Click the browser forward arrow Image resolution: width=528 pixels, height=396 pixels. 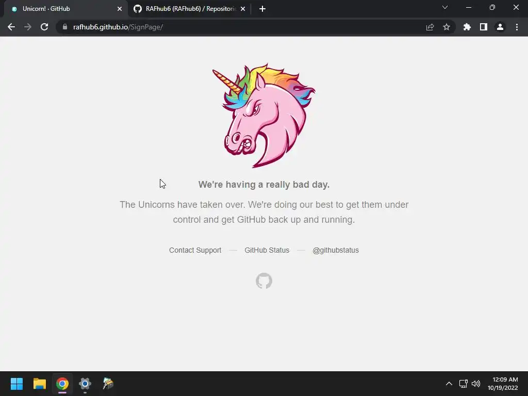28,27
